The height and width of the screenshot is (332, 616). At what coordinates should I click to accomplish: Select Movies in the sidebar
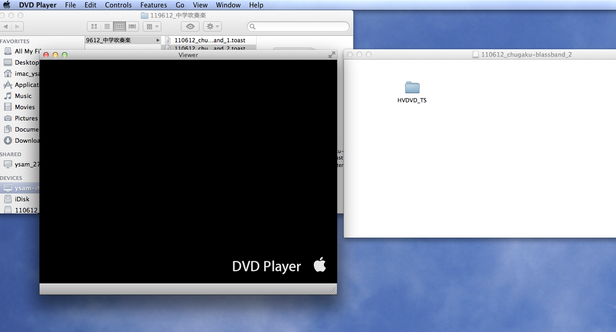coord(25,107)
